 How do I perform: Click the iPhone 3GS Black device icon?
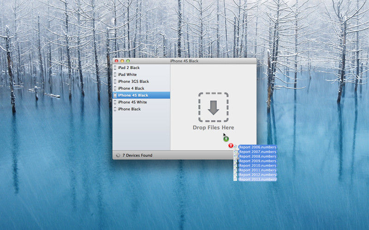pyautogui.click(x=115, y=81)
